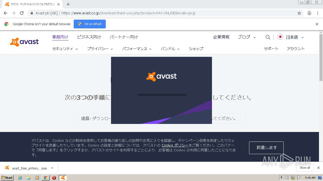Click the Avast installer progress bar

pyautogui.click(x=161, y=95)
